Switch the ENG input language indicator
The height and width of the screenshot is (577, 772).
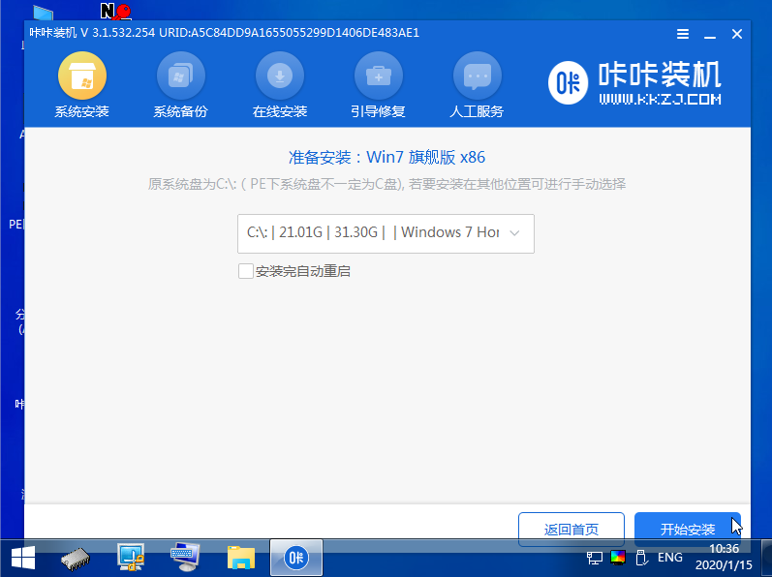670,558
